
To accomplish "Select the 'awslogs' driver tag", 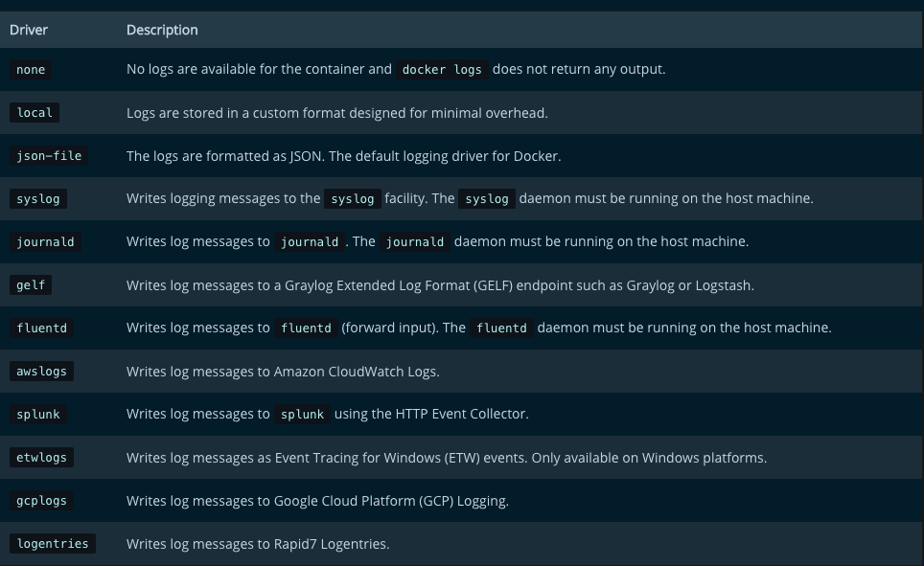I will click(42, 371).
